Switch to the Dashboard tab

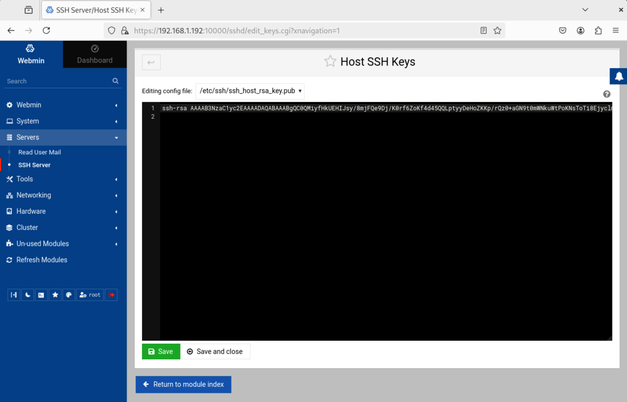click(x=95, y=54)
